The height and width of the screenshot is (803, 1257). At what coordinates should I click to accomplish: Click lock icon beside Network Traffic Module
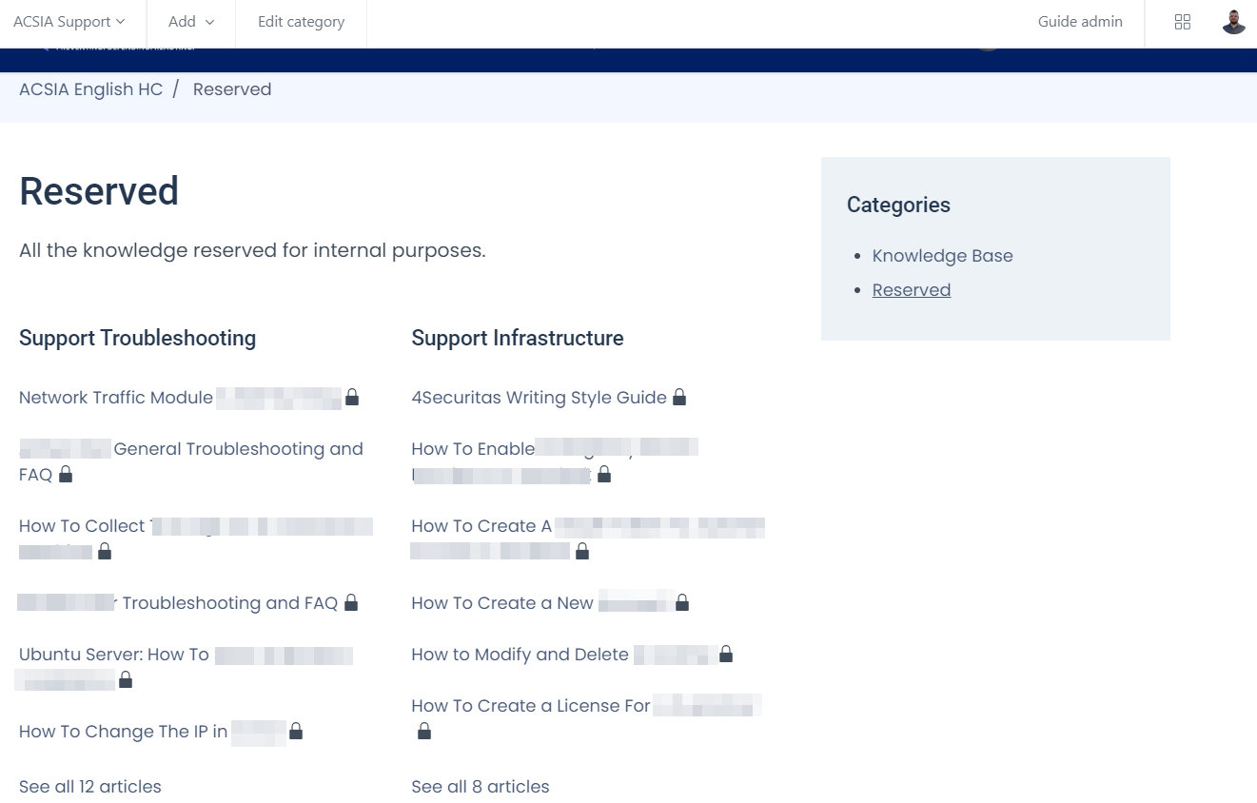click(x=352, y=397)
